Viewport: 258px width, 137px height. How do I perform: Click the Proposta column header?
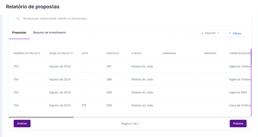click(x=113, y=53)
